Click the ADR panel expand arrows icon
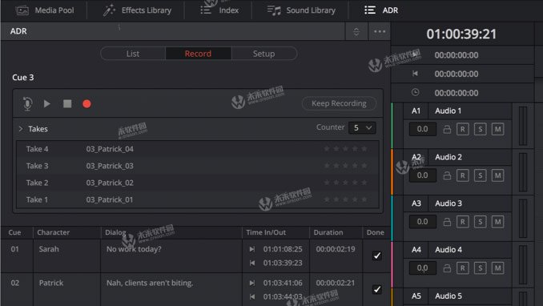This screenshot has height=306, width=543. pos(356,32)
